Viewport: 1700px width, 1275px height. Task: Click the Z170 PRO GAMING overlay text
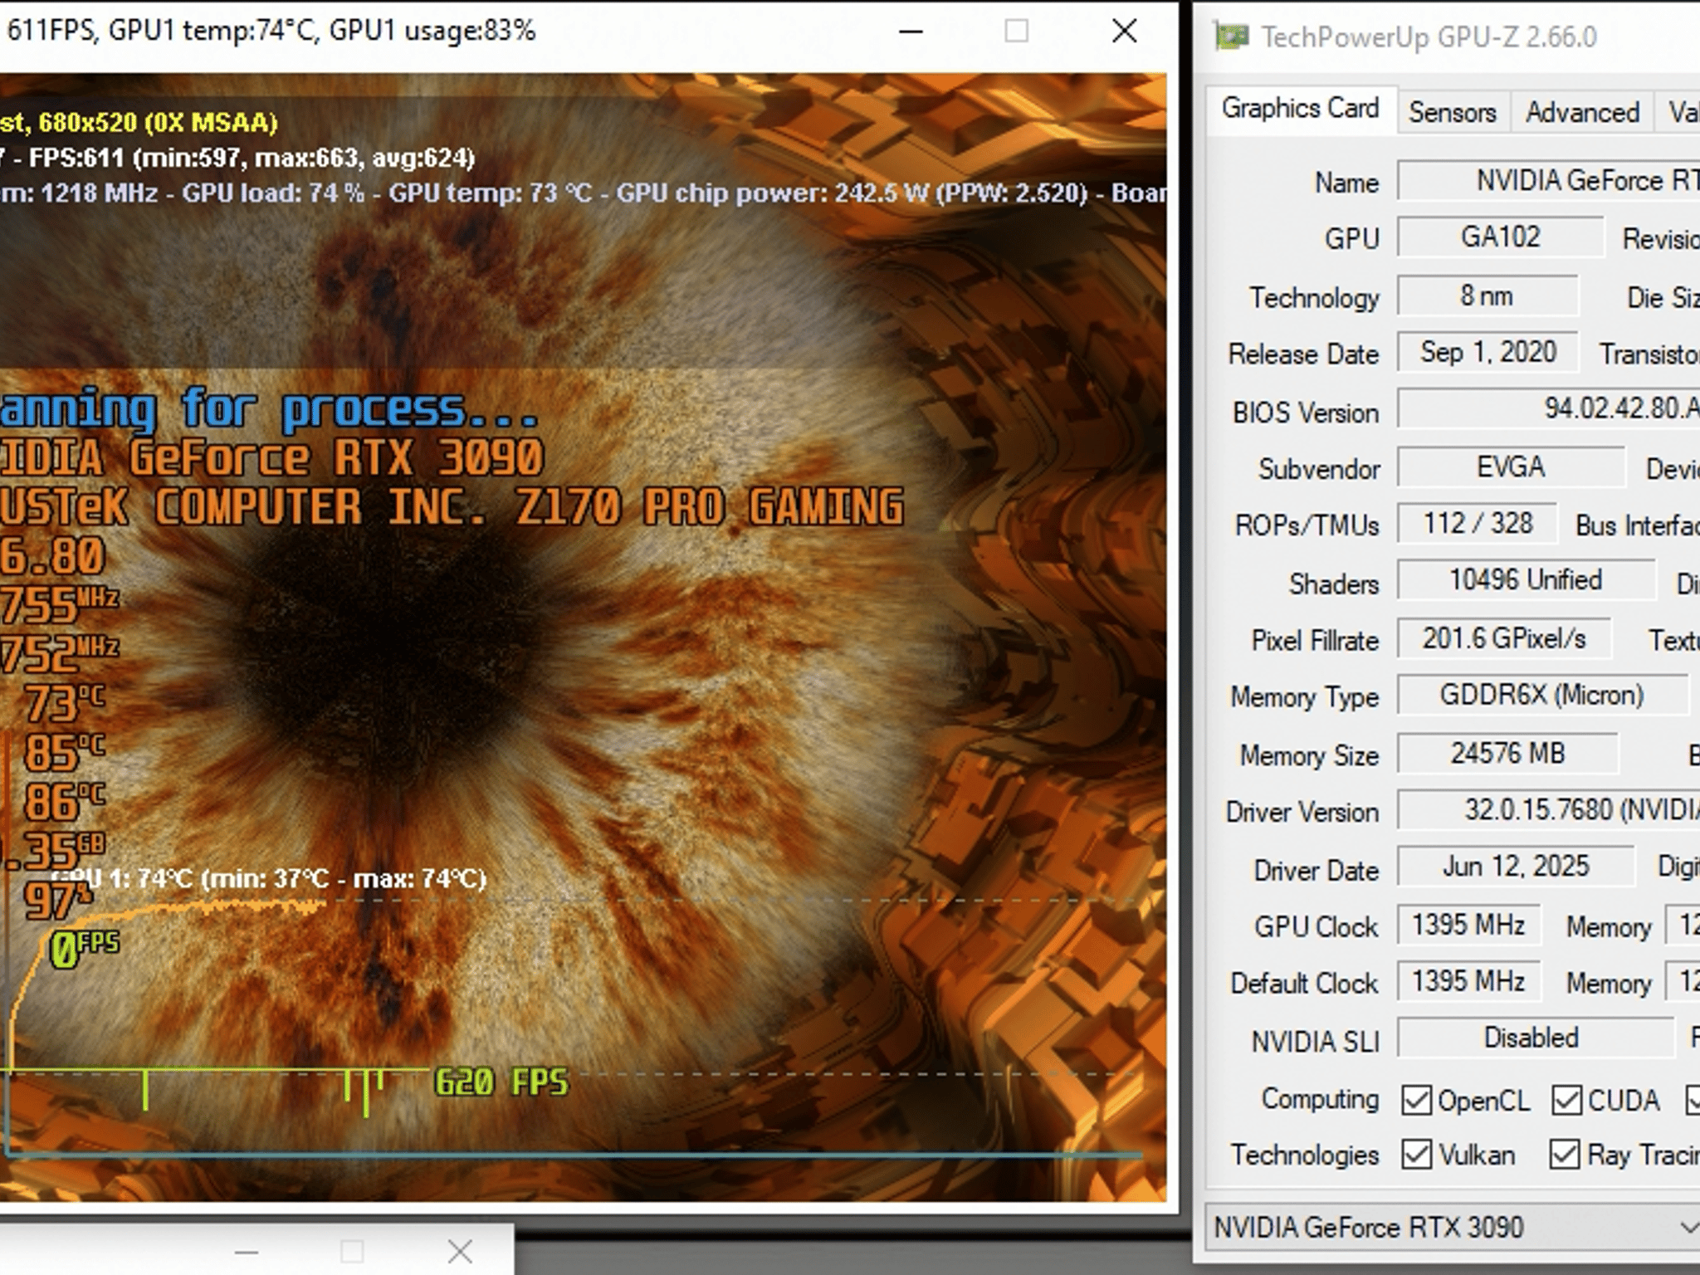[711, 508]
